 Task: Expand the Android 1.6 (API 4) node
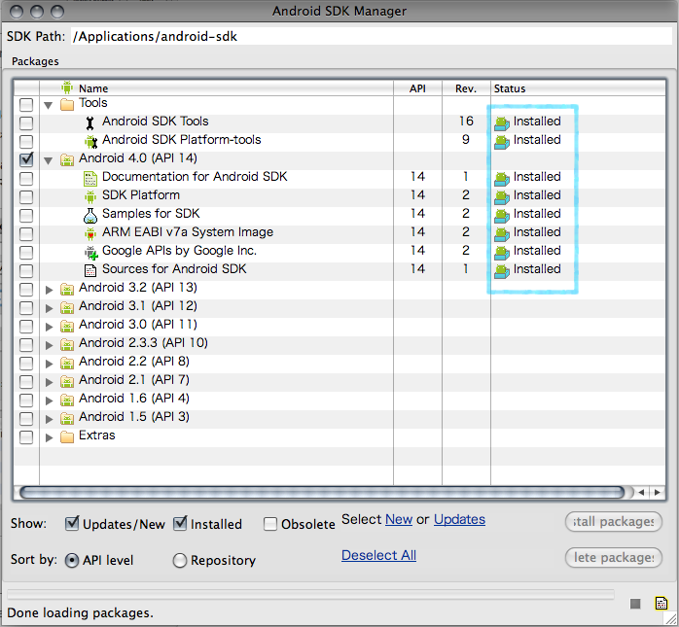click(49, 401)
